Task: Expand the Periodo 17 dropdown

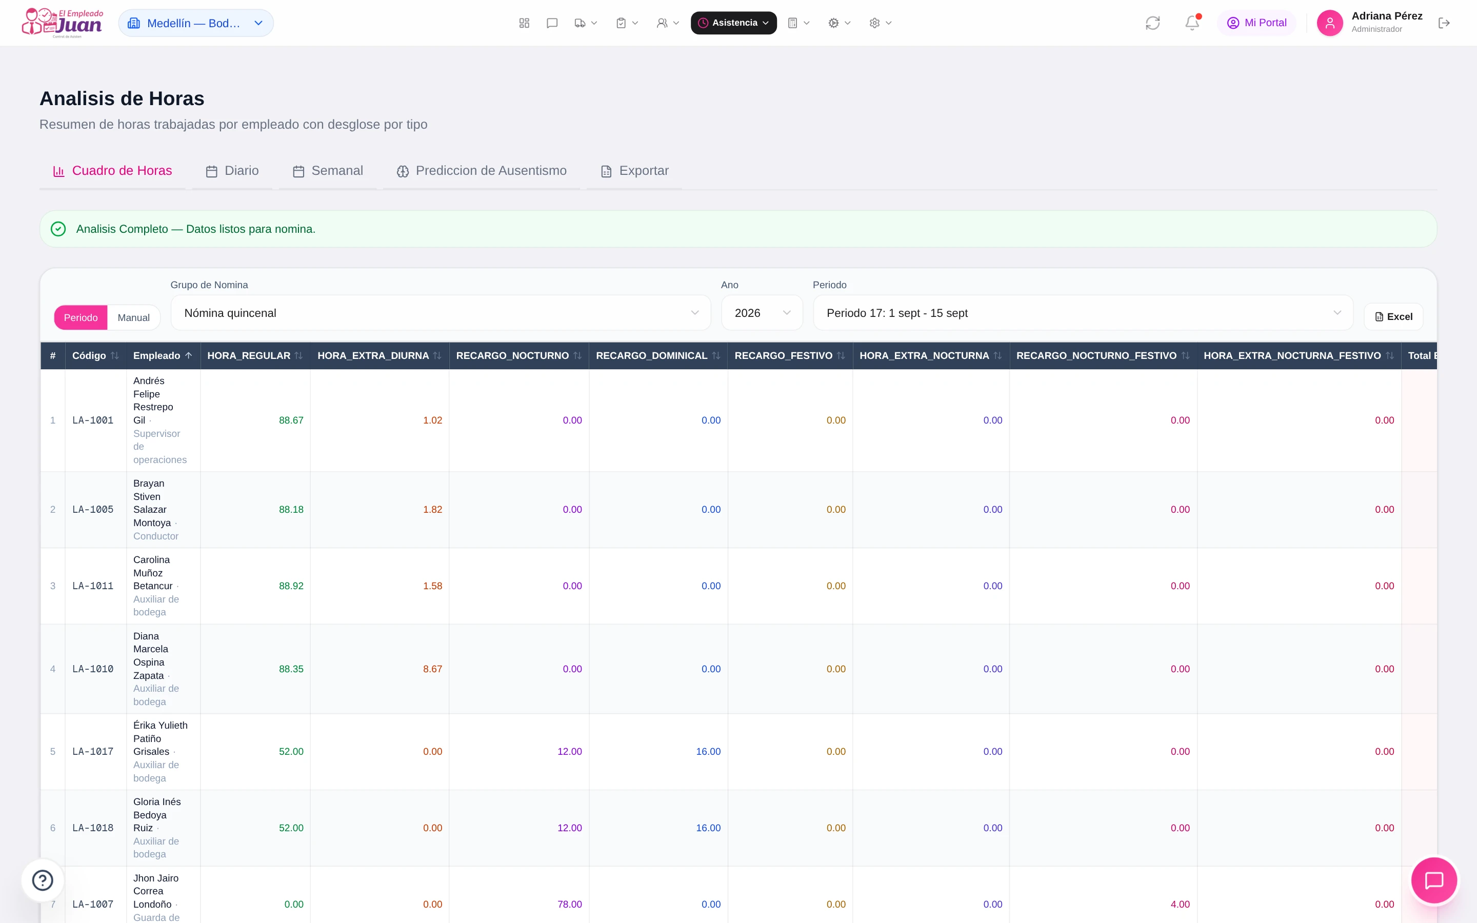Action: 1083,313
